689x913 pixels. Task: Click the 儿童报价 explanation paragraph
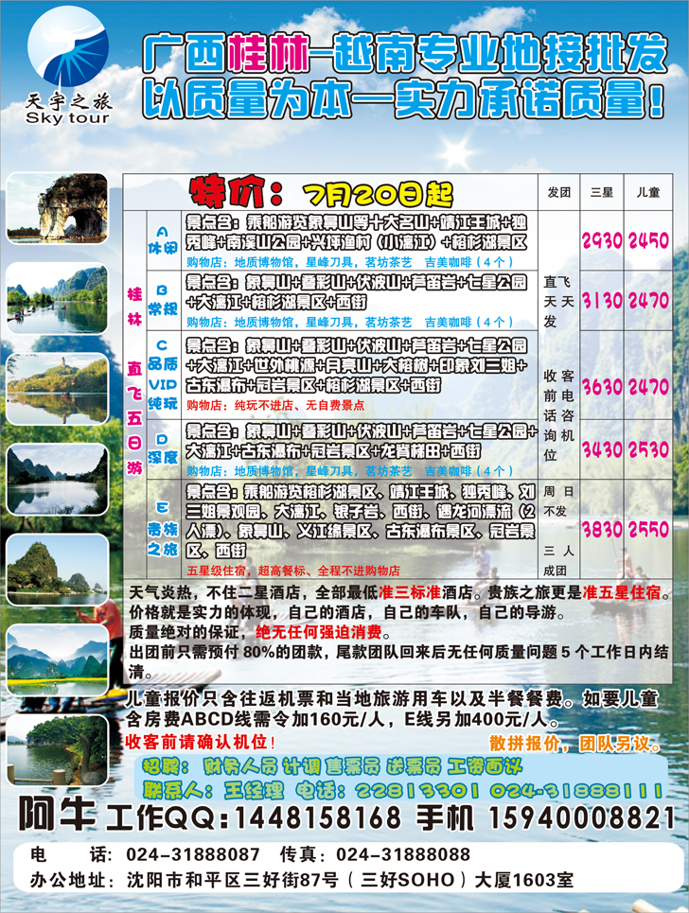point(393,709)
